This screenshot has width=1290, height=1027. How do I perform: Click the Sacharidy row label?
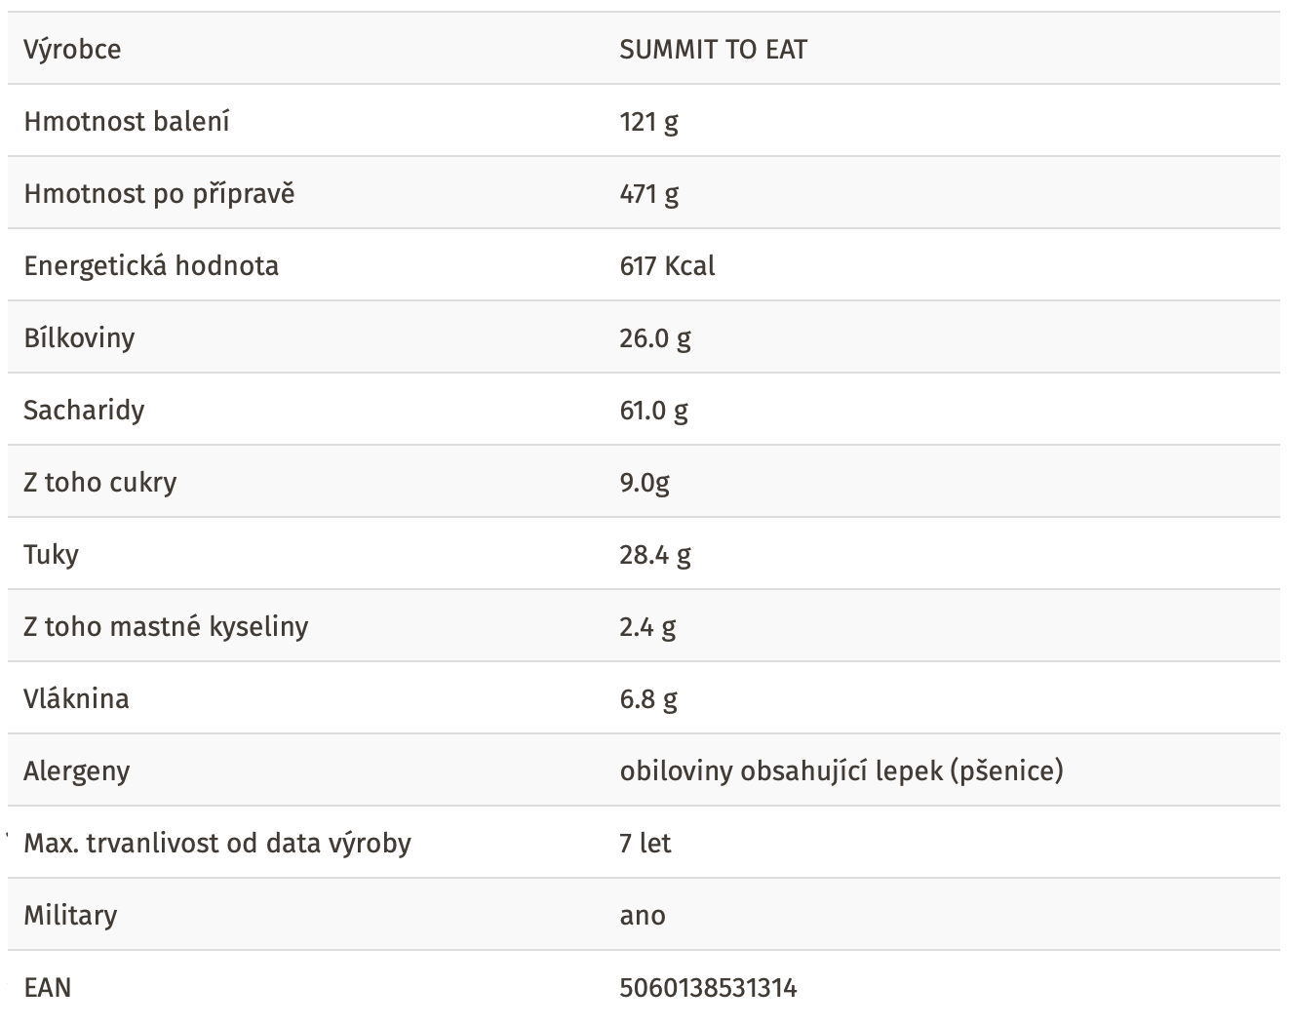84,410
